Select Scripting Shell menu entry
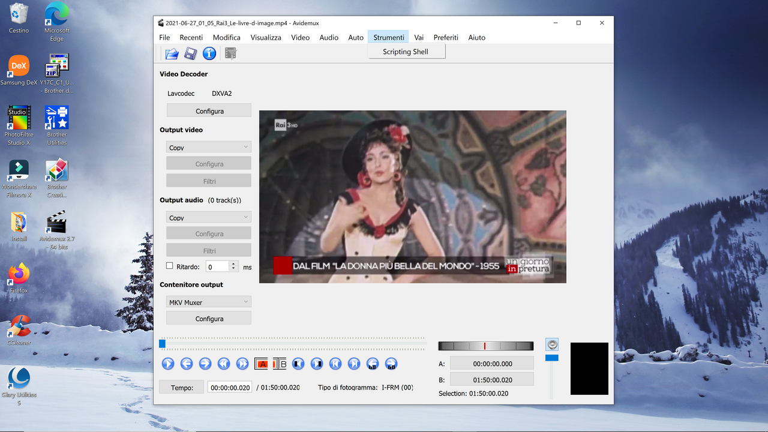The height and width of the screenshot is (432, 768). 406,52
